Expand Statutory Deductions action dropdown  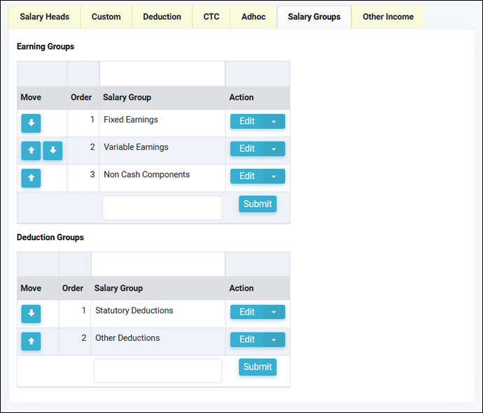pos(274,312)
